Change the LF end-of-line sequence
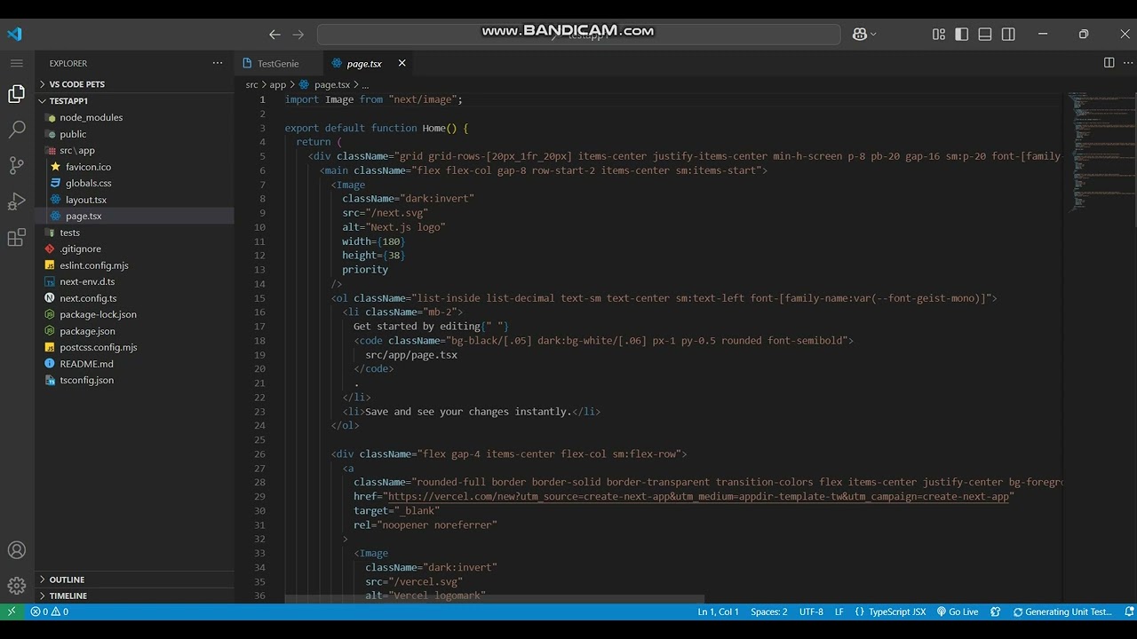 point(839,611)
